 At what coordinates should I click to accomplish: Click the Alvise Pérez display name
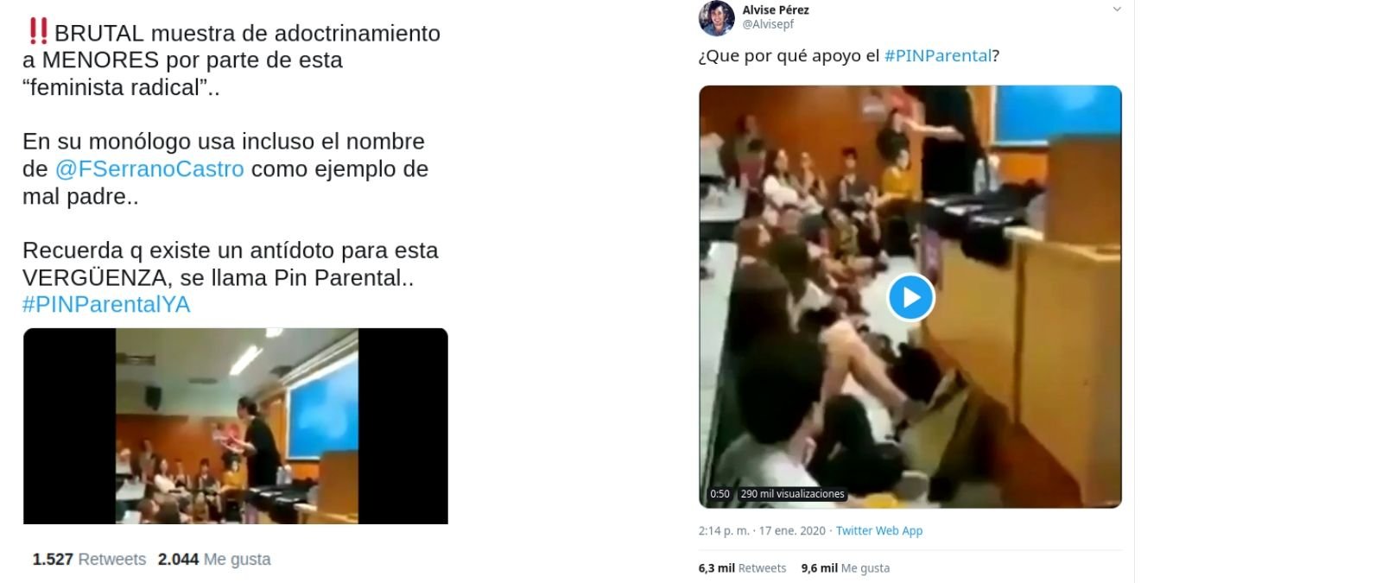tap(776, 10)
